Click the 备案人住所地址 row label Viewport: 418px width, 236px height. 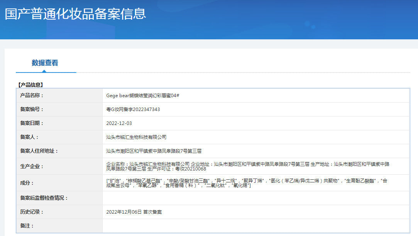(x=39, y=151)
